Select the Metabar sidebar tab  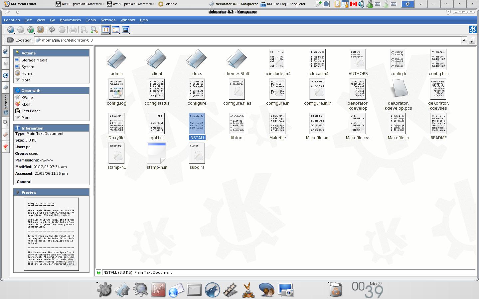pyautogui.click(x=6, y=105)
